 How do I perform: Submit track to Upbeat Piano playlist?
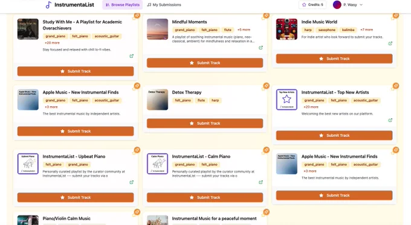[76, 197]
